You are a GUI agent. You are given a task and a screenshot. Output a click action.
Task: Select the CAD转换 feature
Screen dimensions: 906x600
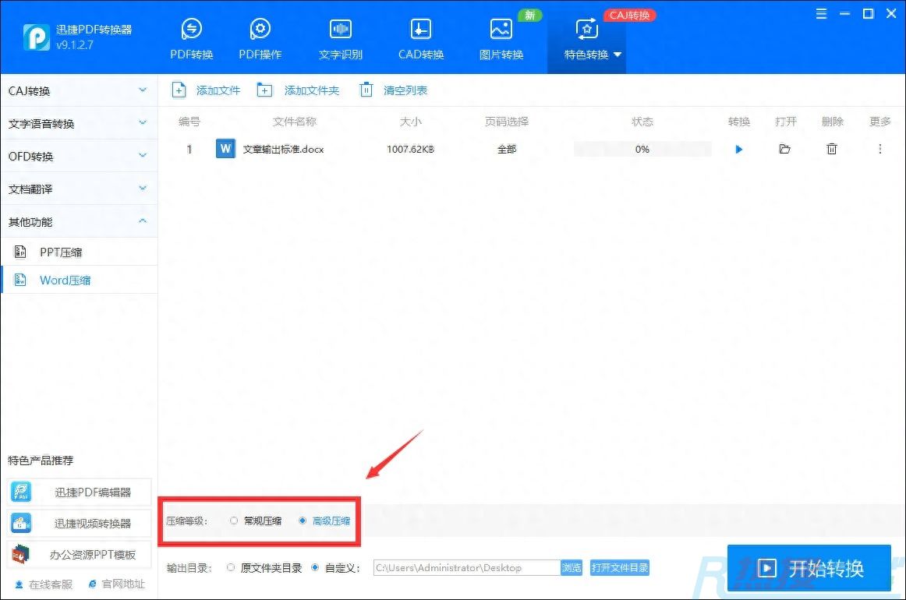420,35
